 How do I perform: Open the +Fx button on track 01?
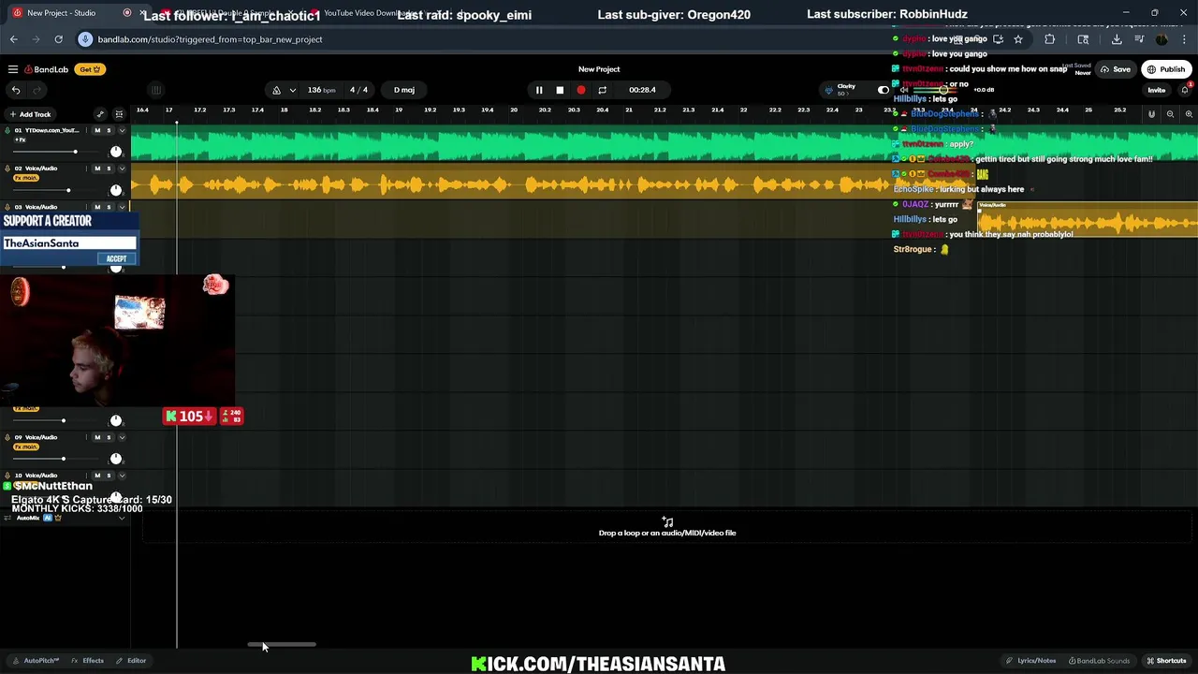(20, 139)
